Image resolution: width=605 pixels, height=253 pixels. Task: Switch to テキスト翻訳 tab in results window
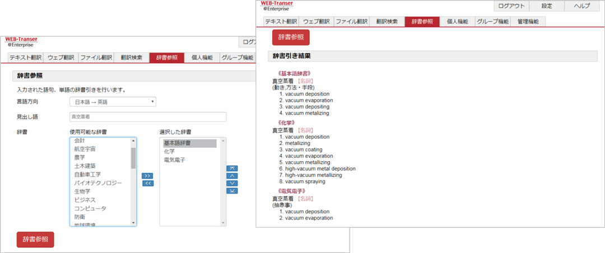point(282,22)
